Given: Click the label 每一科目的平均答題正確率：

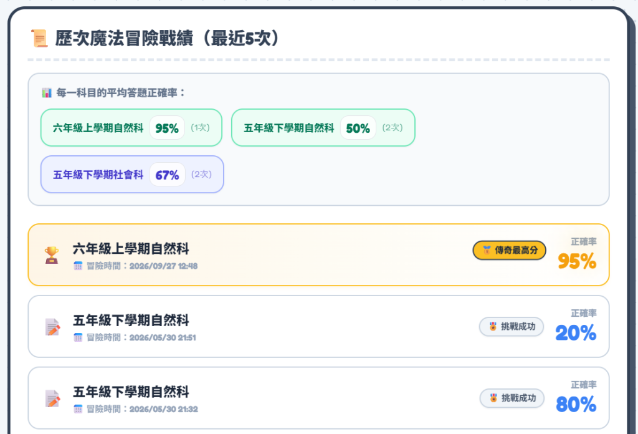Looking at the screenshot, I should click(x=121, y=93).
